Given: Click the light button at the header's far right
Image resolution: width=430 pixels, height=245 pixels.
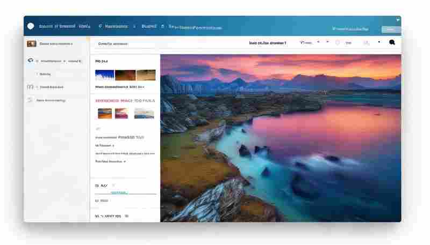Looking at the screenshot, I should 391,29.
